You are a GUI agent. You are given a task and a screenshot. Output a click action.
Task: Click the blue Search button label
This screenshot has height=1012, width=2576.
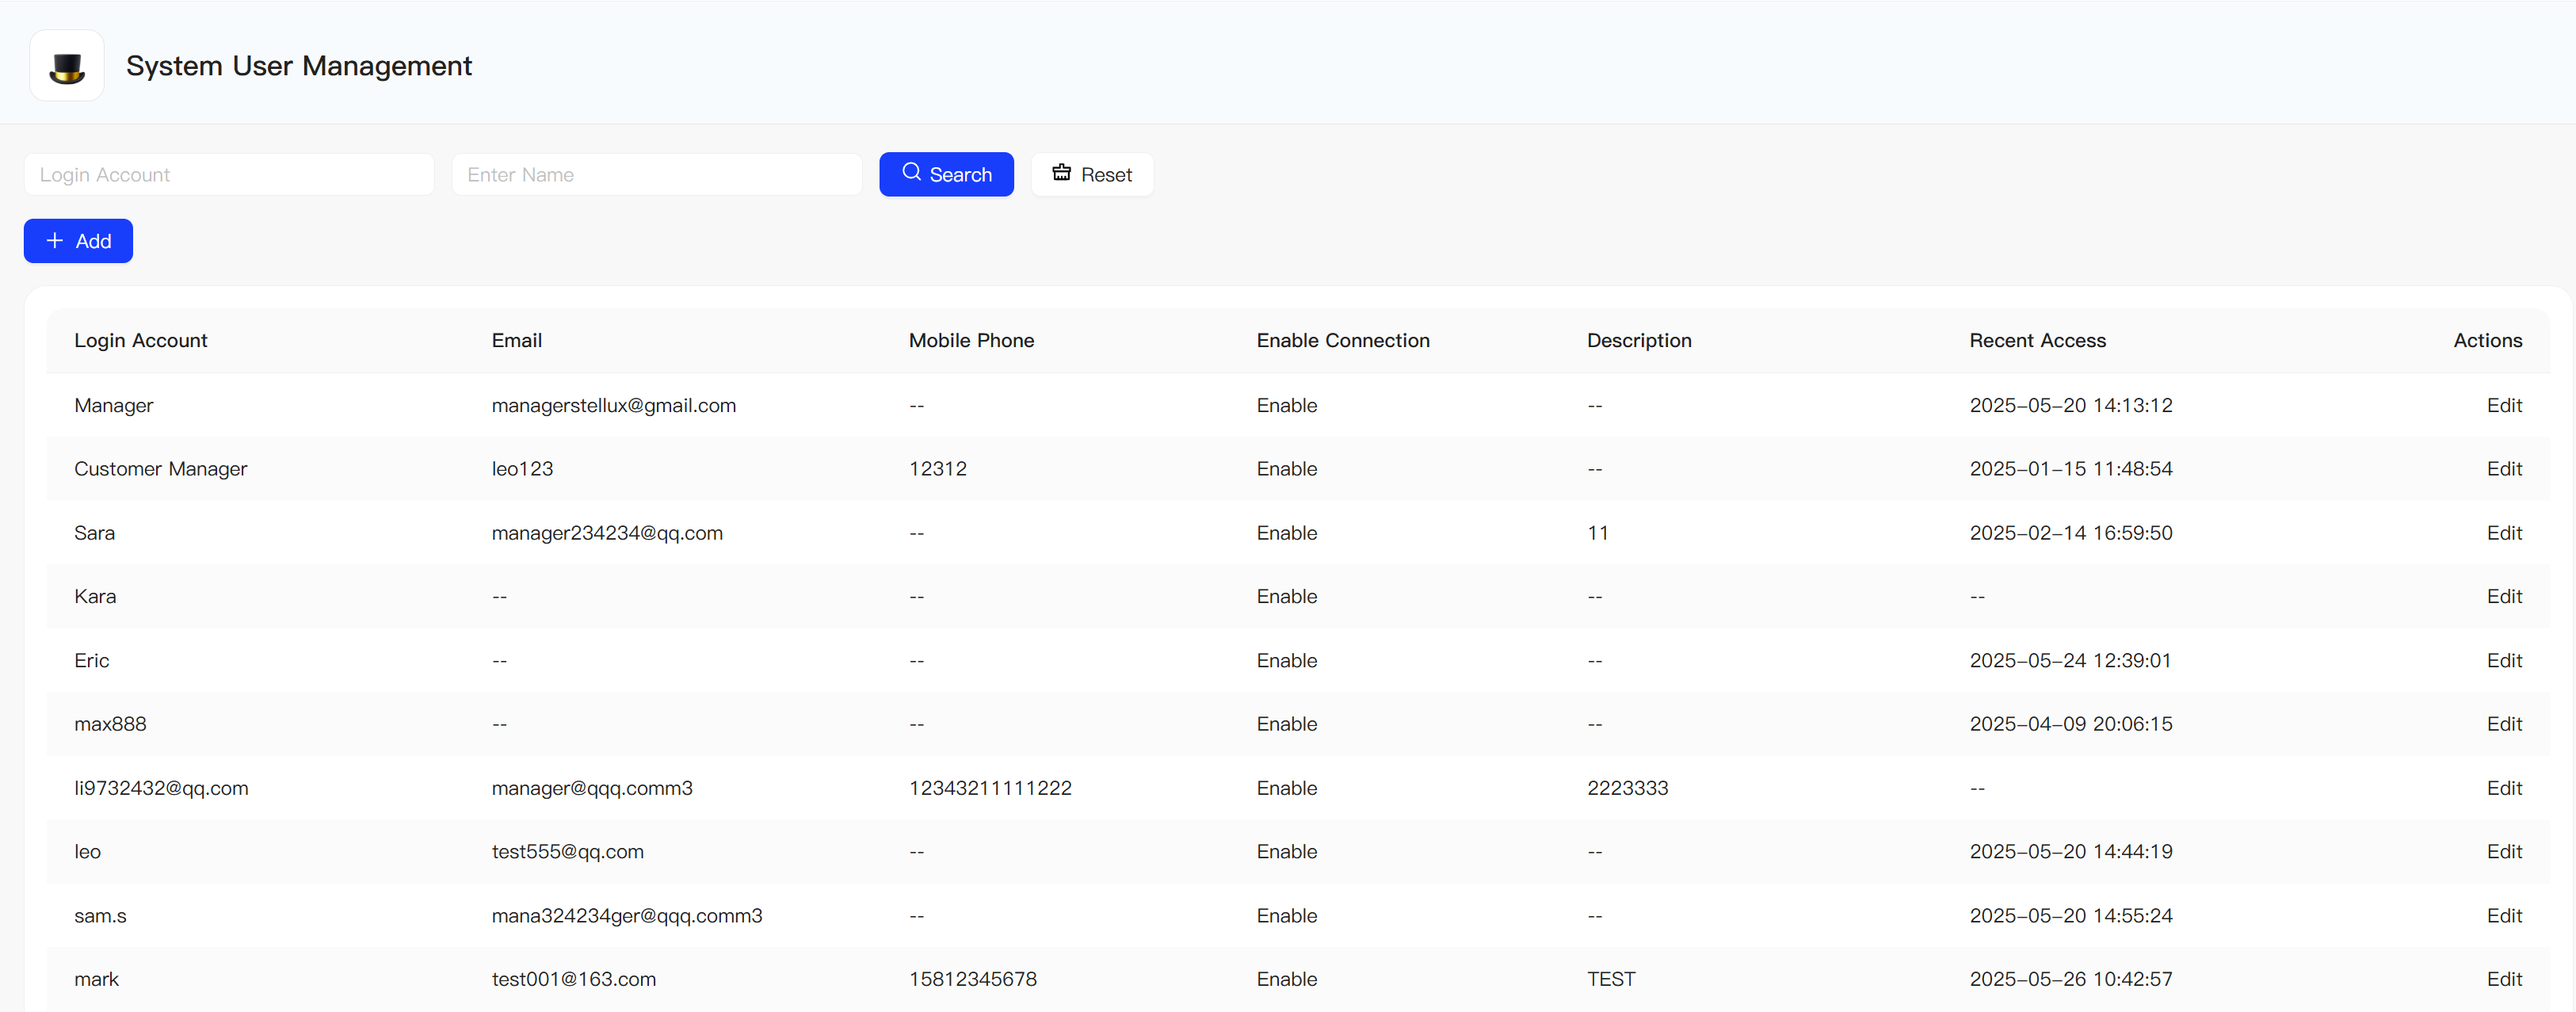(x=960, y=175)
